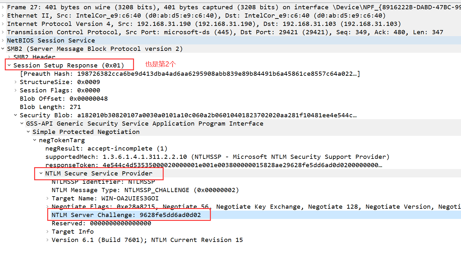Expand the Ethernet II section arrow

point(3,15)
